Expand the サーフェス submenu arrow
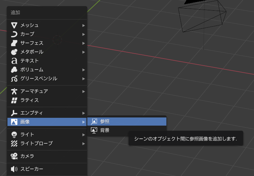254x176 pixels. point(83,43)
